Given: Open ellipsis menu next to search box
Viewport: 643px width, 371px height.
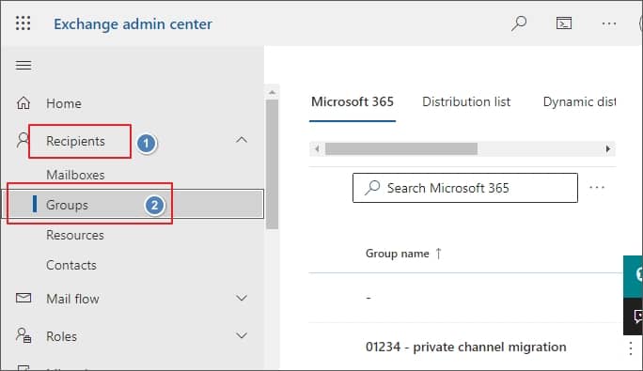Looking at the screenshot, I should [x=597, y=187].
